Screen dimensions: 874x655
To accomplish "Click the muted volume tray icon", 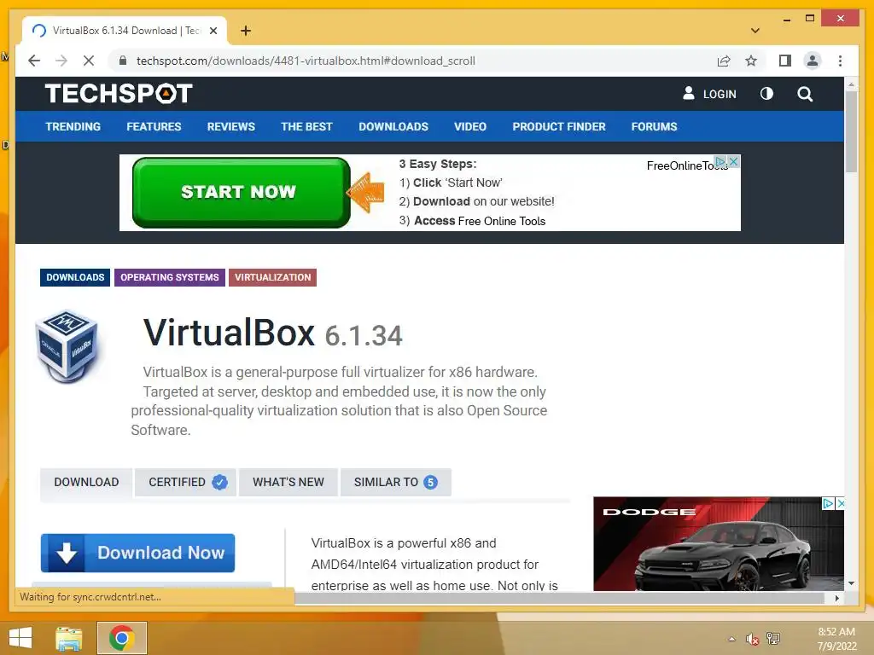I will tap(752, 639).
